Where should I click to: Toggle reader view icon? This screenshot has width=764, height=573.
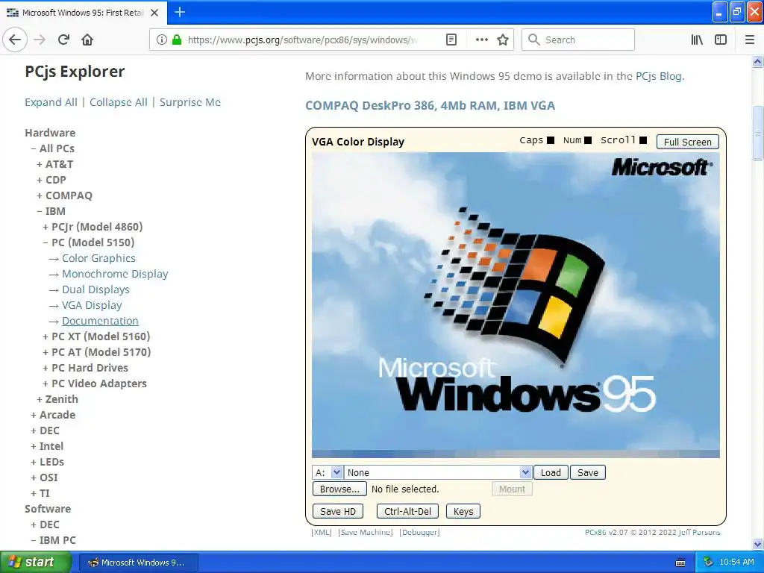click(451, 40)
